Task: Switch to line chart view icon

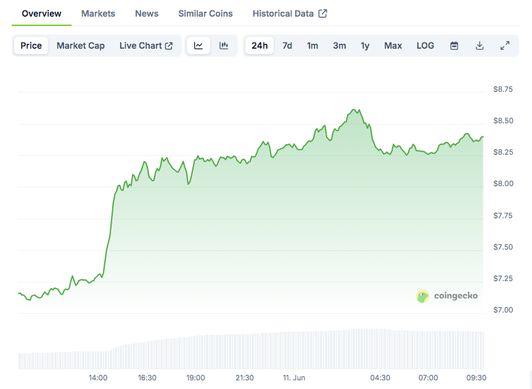Action: [198, 46]
